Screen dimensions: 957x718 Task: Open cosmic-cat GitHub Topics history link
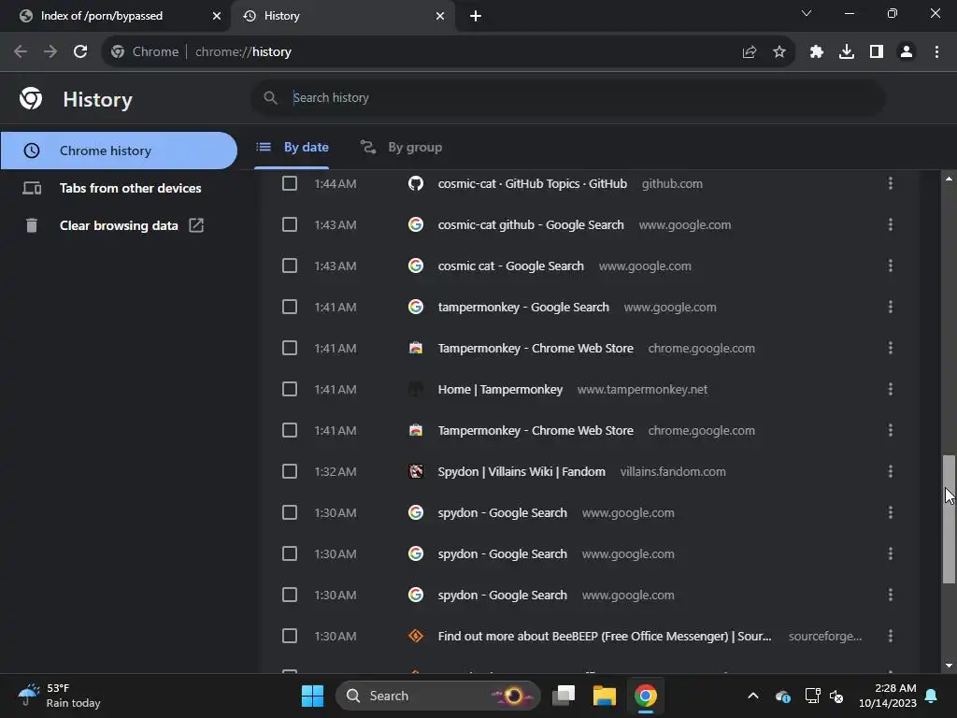(532, 184)
